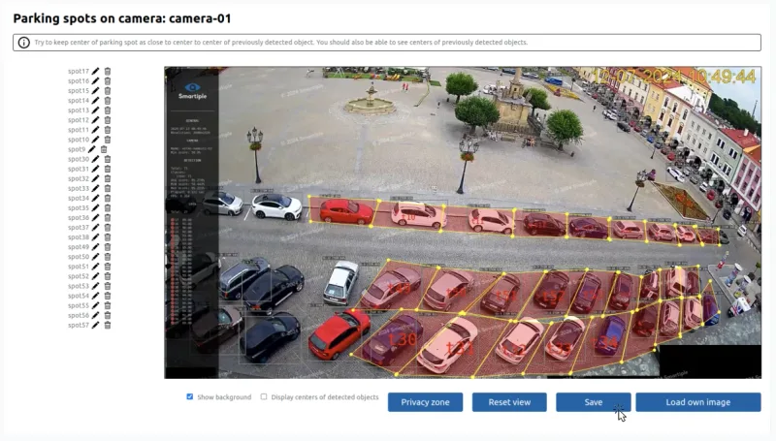Viewport: 776px width, 441px height.
Task: Uncheck the Show background checkbox
Action: (x=189, y=396)
